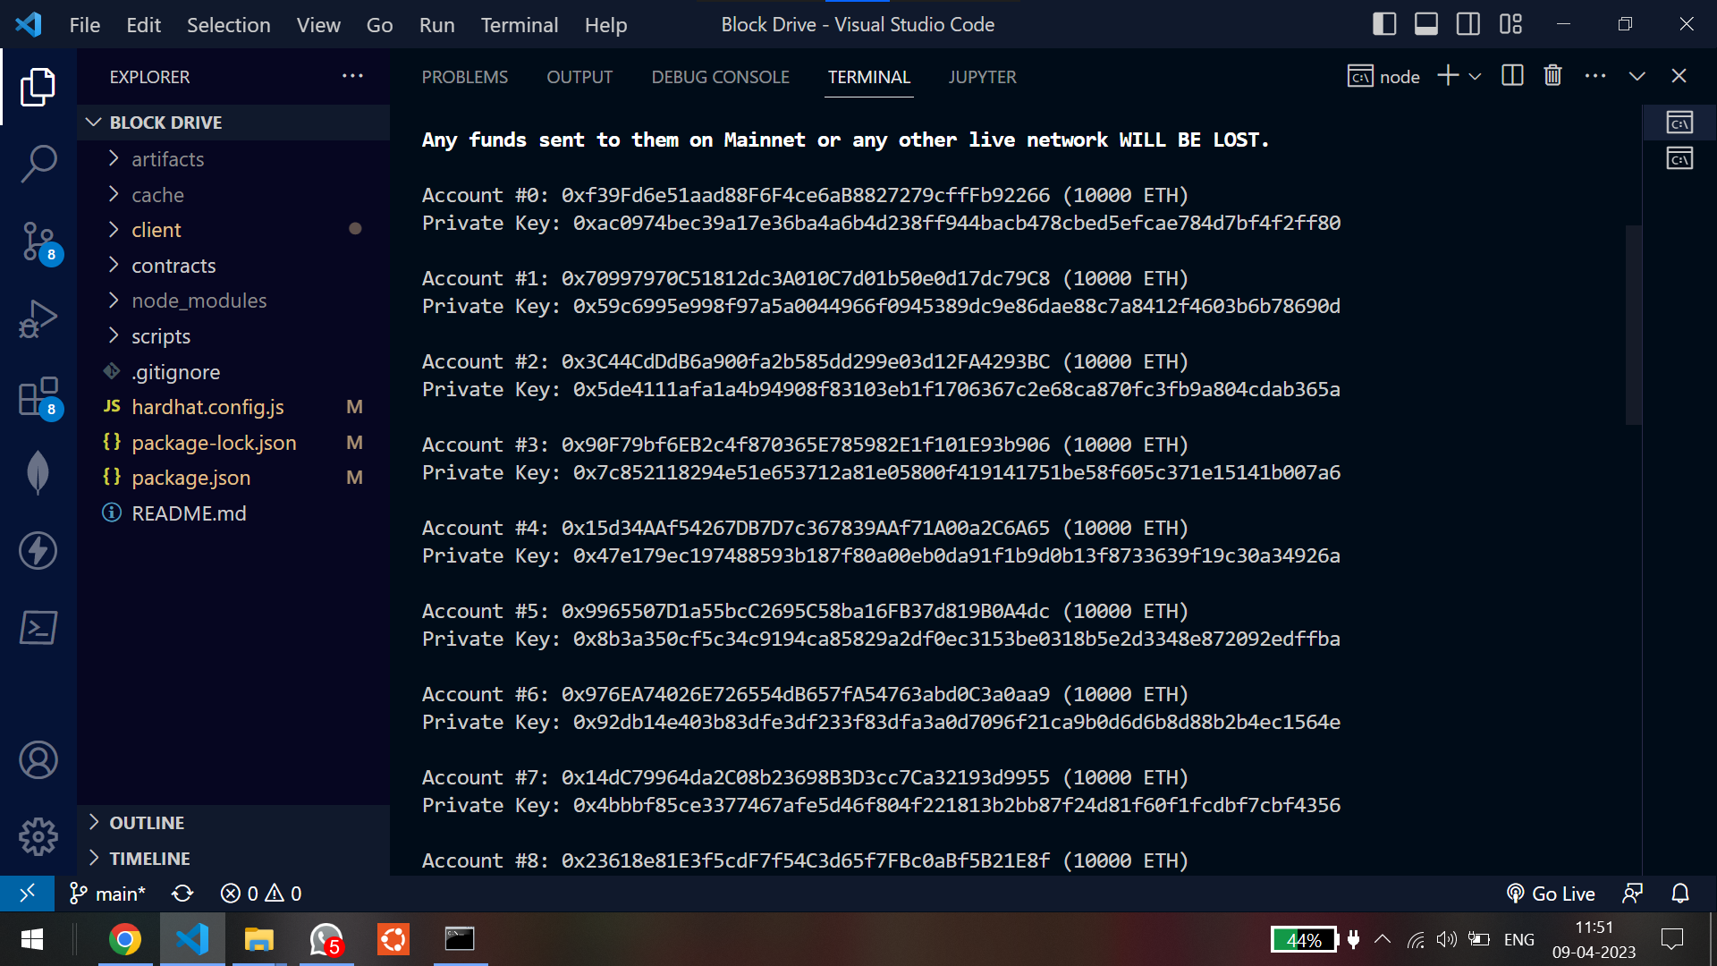Open the Thunder Client icon
The height and width of the screenshot is (966, 1717).
(x=38, y=550)
